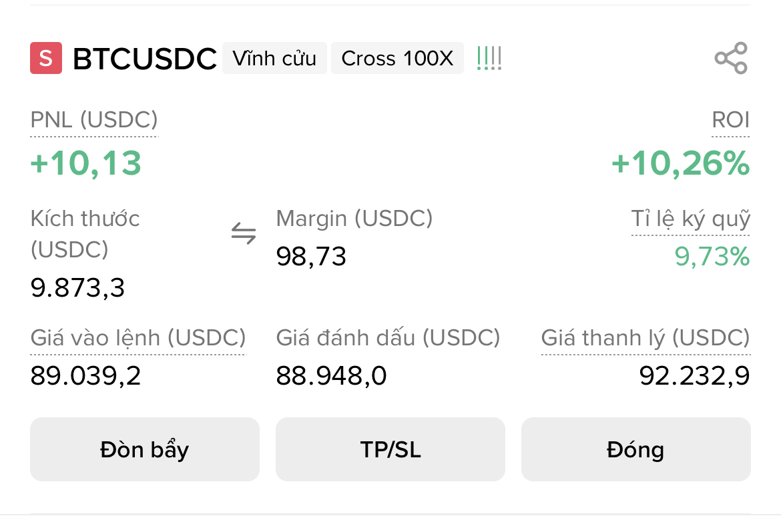Click the Margin (USDC) label
Screen dimensions: 781x530
tap(354, 219)
